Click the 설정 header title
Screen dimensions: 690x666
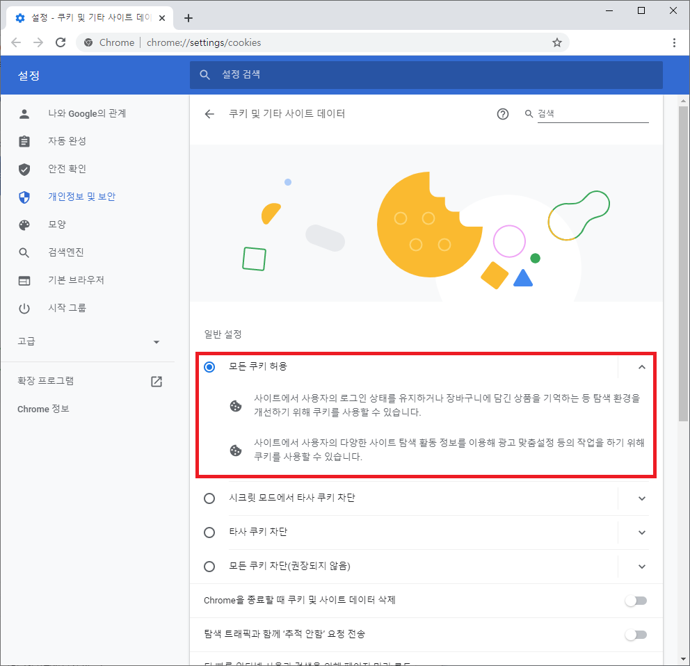[x=29, y=76]
